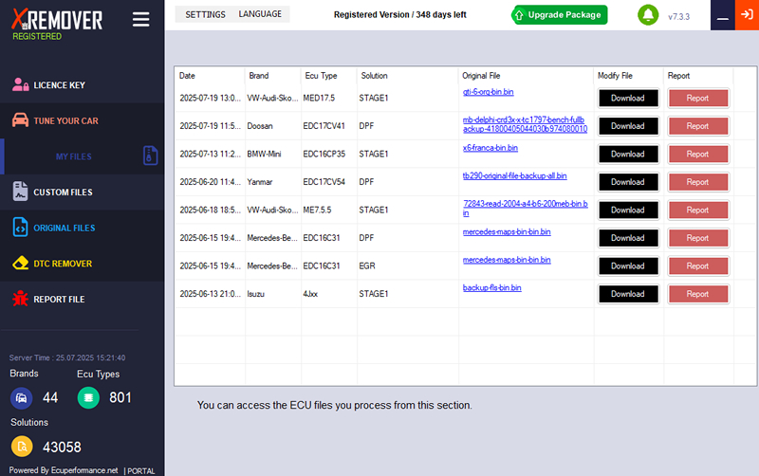Image resolution: width=759 pixels, height=476 pixels.
Task: Open the backup-fls-bin.bin link
Action: [491, 288]
